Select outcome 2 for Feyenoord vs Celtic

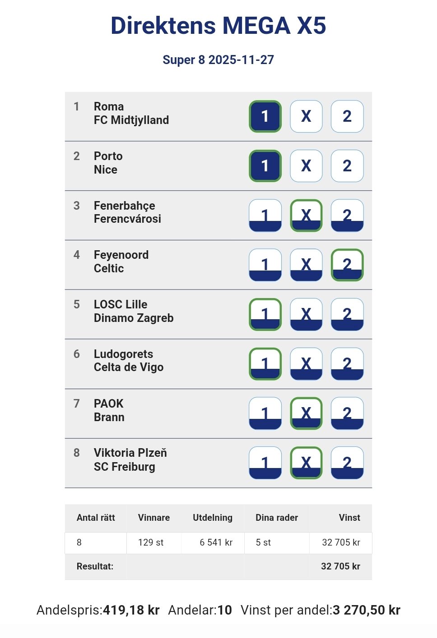pos(347,265)
